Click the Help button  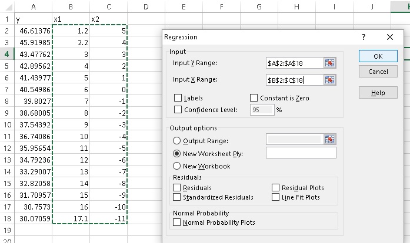[378, 93]
